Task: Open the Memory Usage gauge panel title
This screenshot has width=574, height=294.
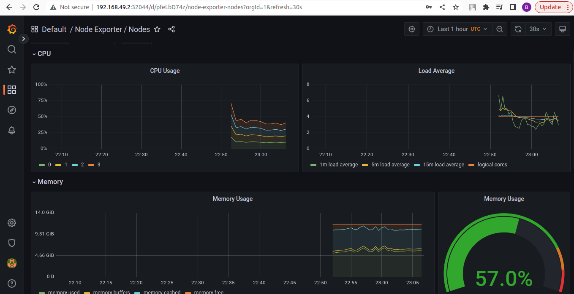Action: click(504, 199)
